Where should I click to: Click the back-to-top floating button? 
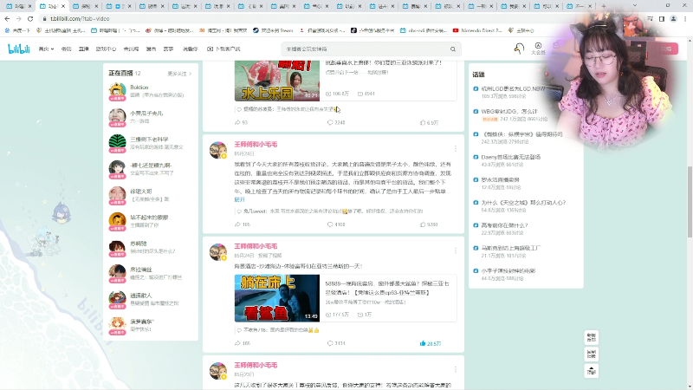click(x=592, y=371)
